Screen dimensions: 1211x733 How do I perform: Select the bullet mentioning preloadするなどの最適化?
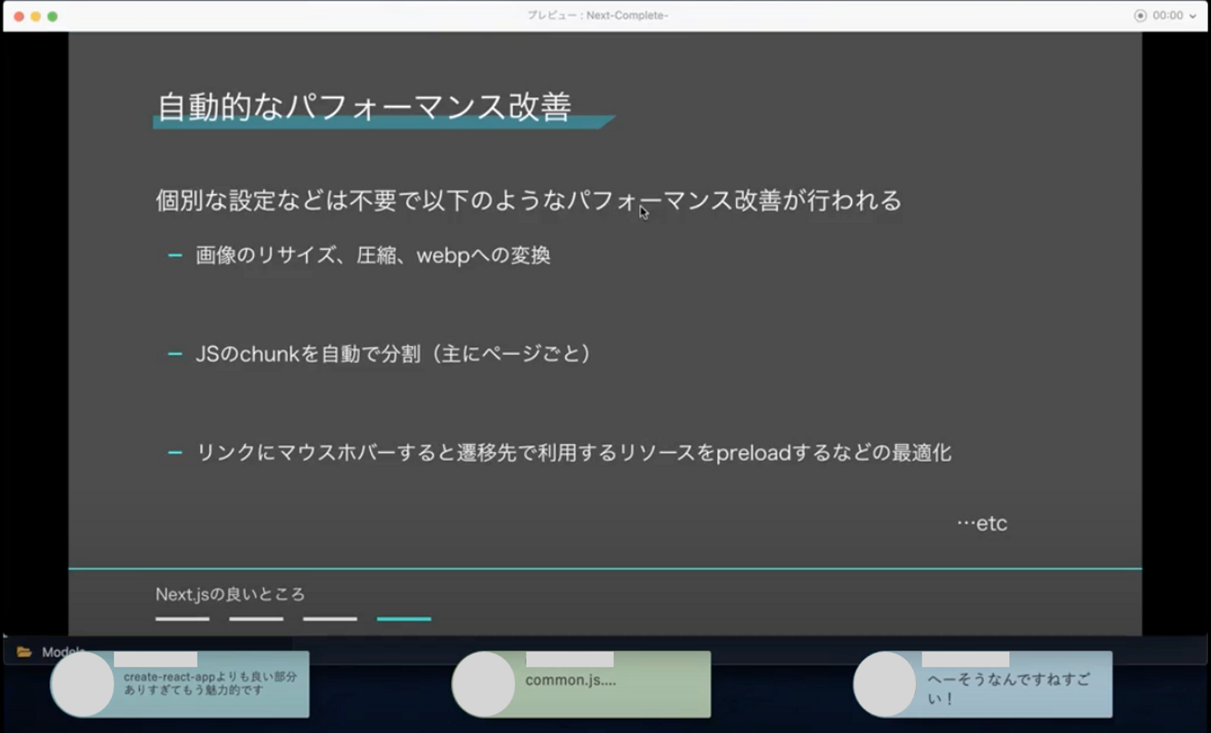click(574, 452)
